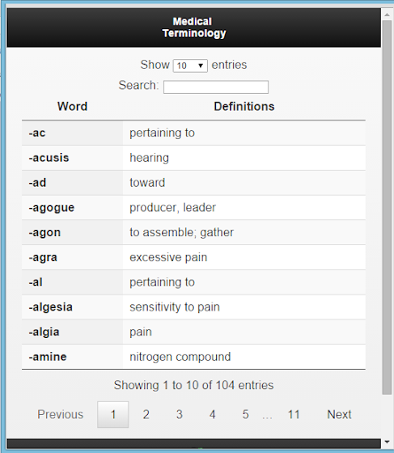Screen dimensions: 394x453
Task: Click the Previous pagination link
Action: (60, 414)
